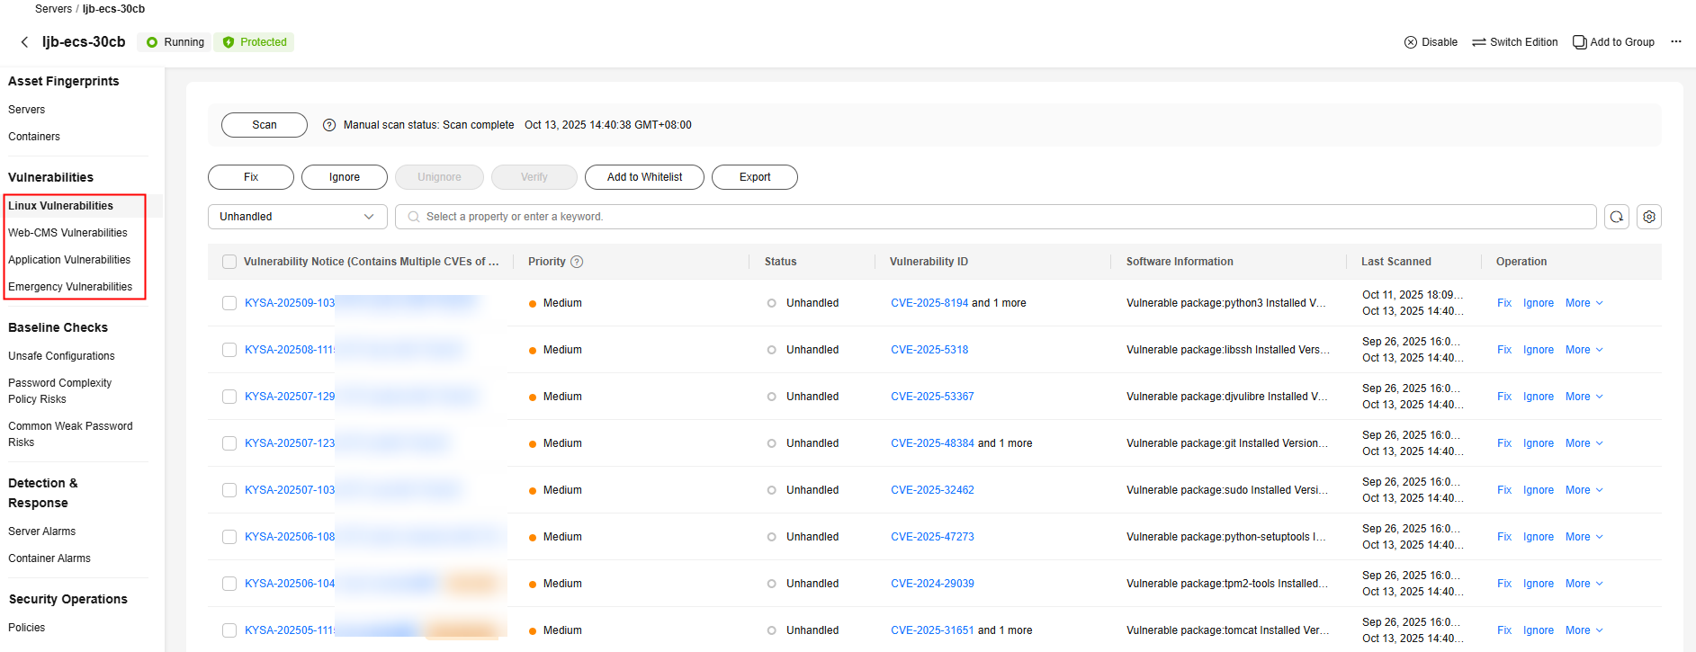
Task: Expand More menu for CVE-2025-5318 row
Action: (1584, 350)
